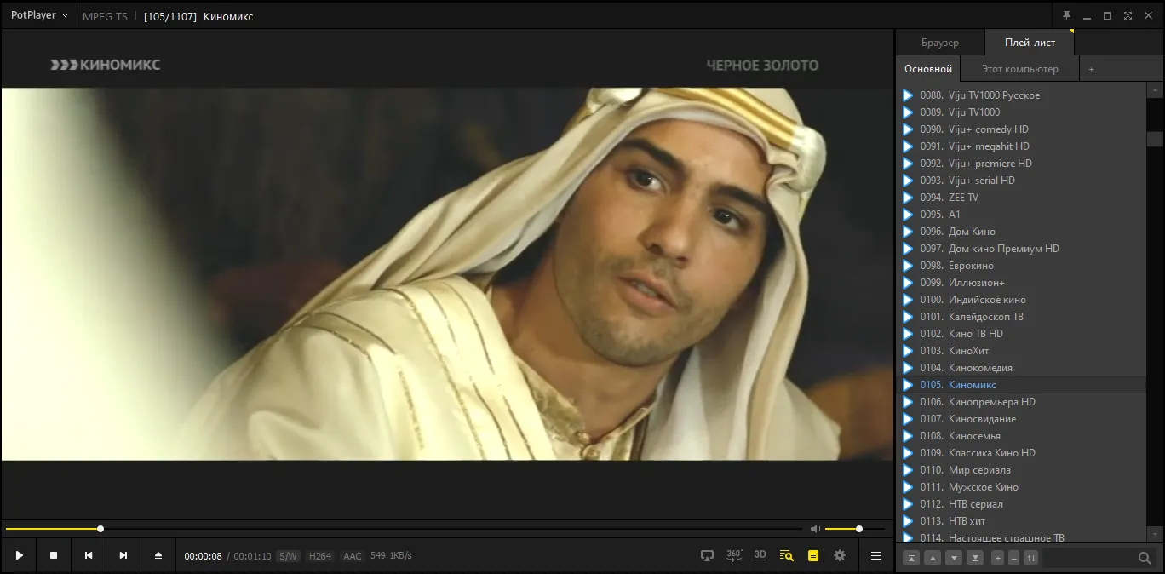Open the settings gear icon
Image resolution: width=1165 pixels, height=574 pixels.
(840, 555)
